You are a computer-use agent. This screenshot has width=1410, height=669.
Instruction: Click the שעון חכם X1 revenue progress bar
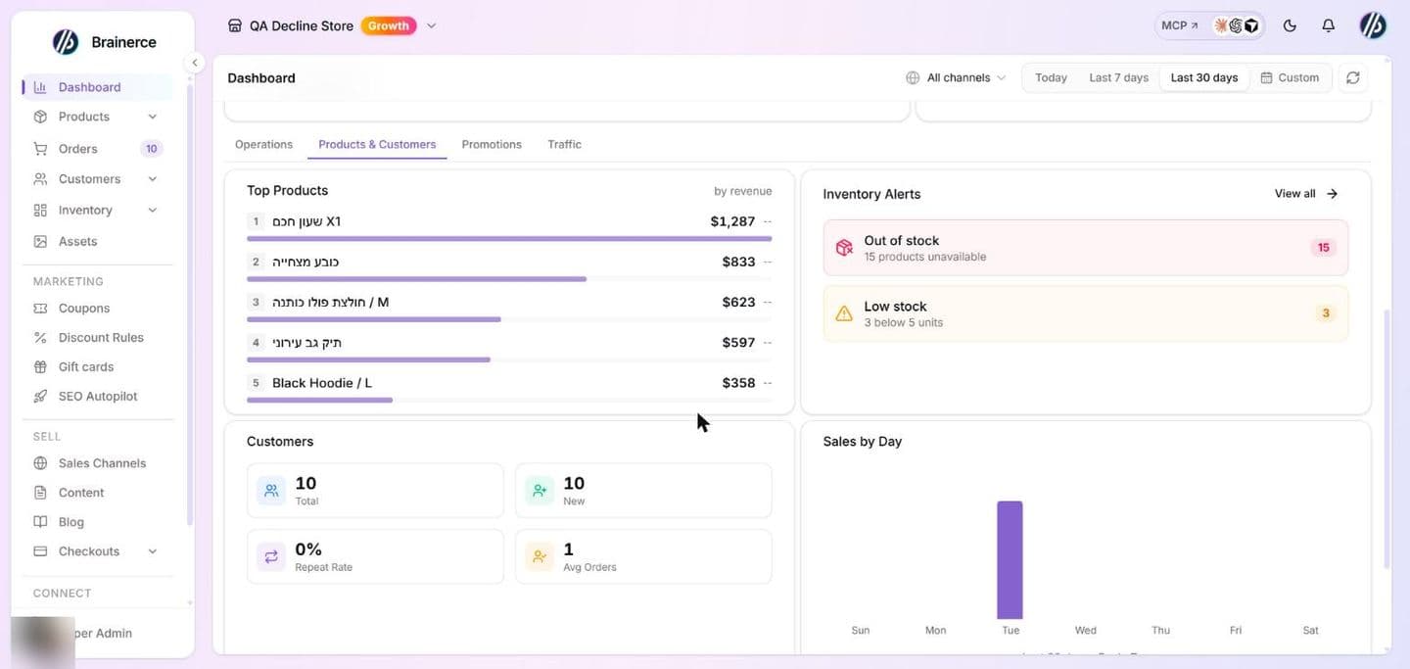tap(509, 238)
